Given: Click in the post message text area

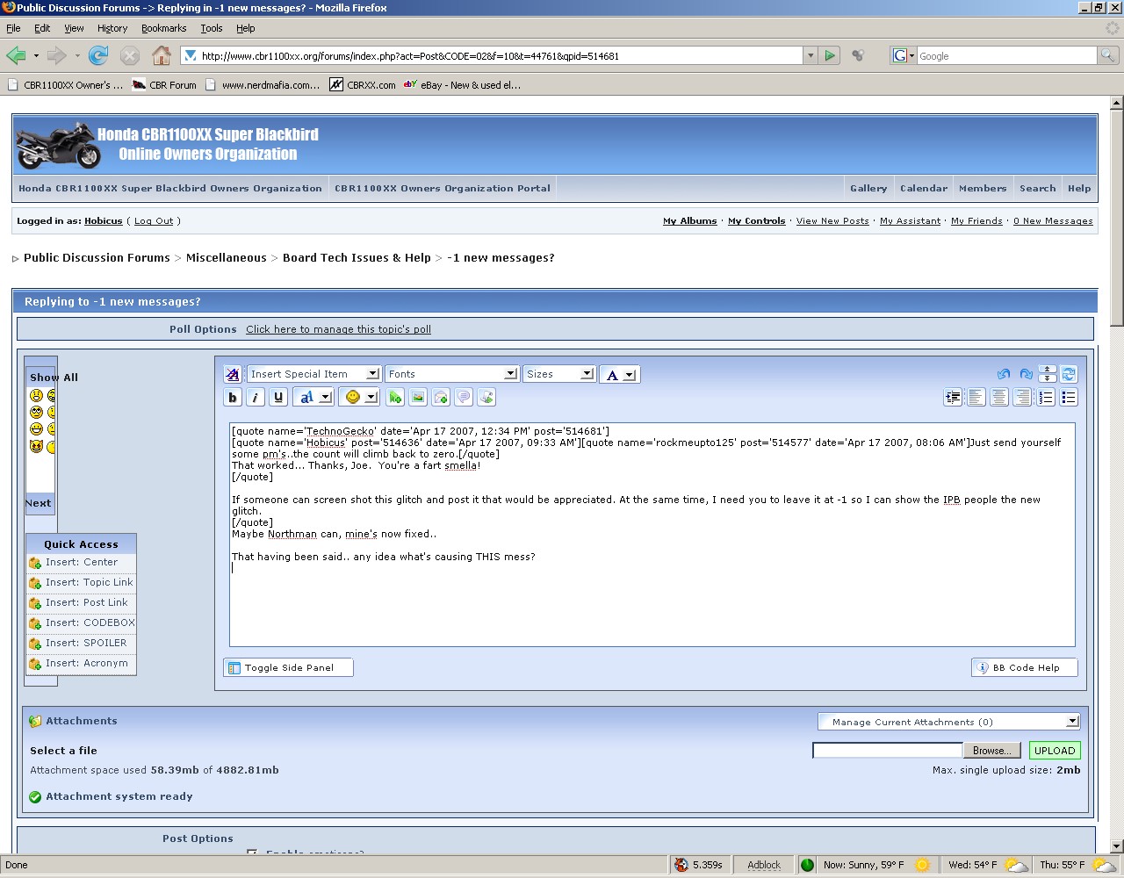Looking at the screenshot, I should [652, 535].
